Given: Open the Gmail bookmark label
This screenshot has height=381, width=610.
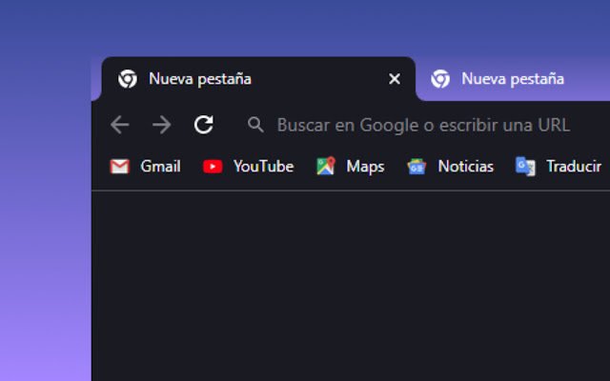Looking at the screenshot, I should (x=160, y=167).
